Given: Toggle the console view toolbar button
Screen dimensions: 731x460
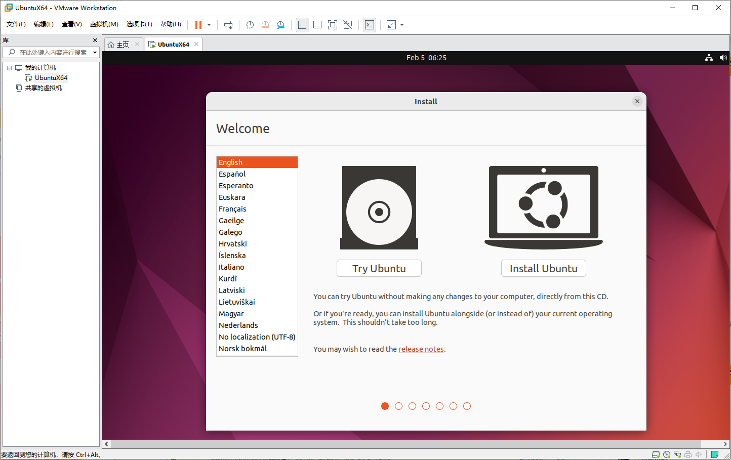Looking at the screenshot, I should point(370,25).
